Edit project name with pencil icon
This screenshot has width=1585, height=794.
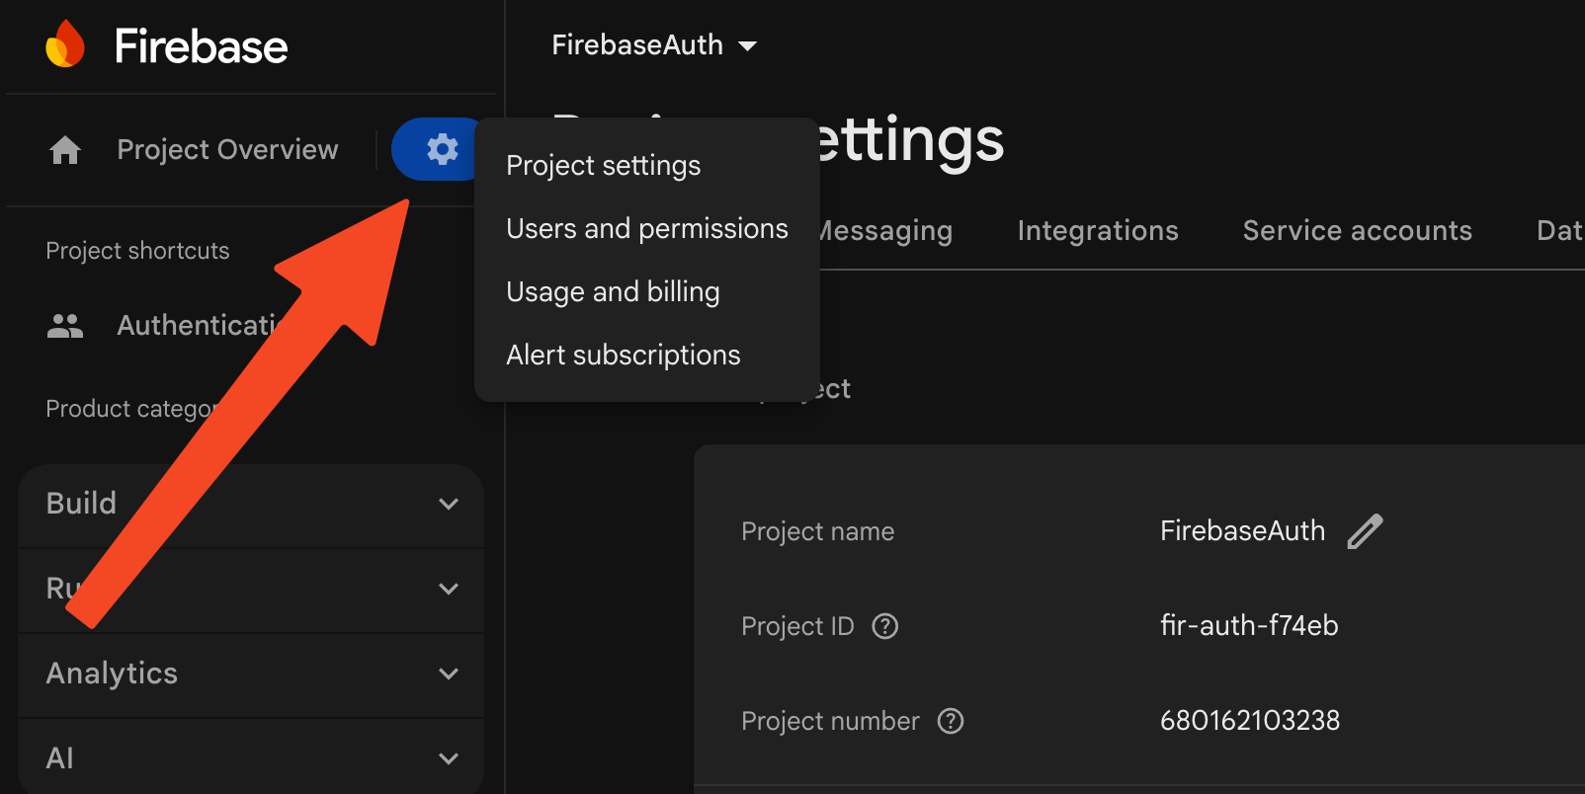coord(1365,531)
